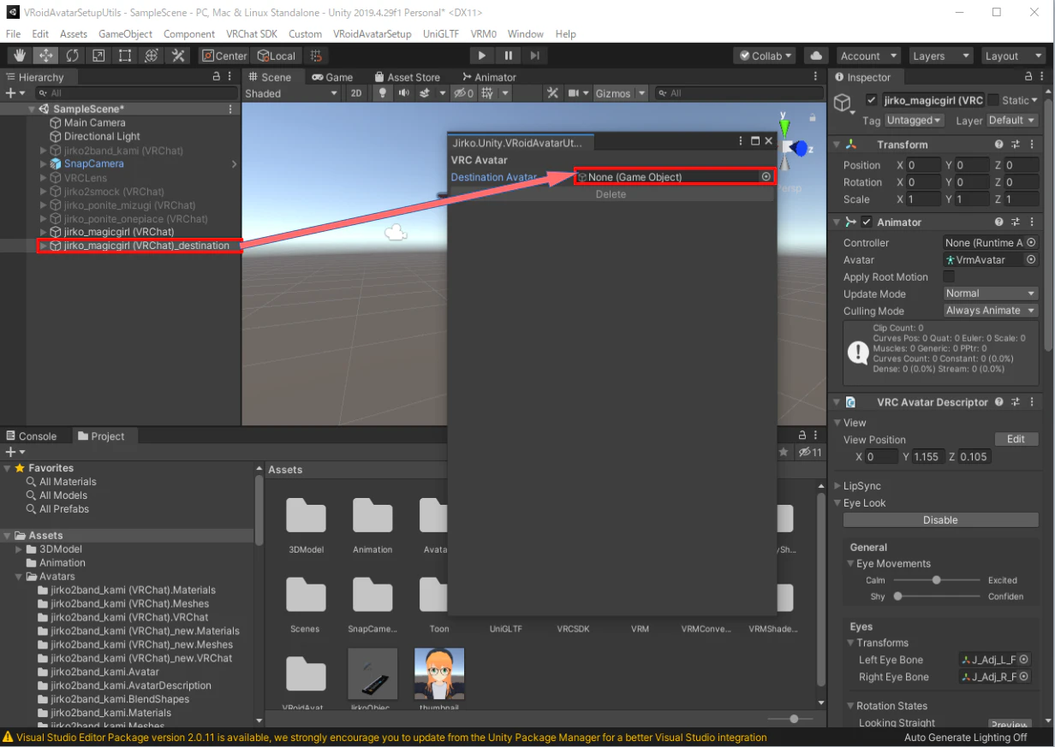
Task: Toggle scene lighting lightbulb
Action: [x=383, y=93]
